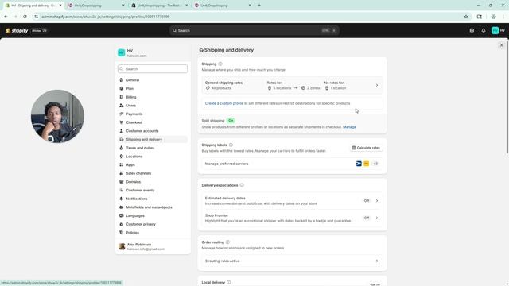
Task: Click the Notifications bell icon in sidebar
Action: [122, 199]
